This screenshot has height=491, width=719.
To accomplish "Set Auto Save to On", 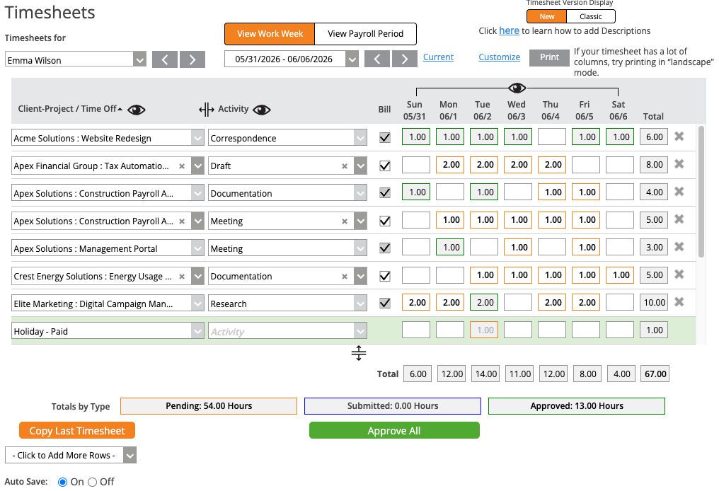I will tap(62, 482).
